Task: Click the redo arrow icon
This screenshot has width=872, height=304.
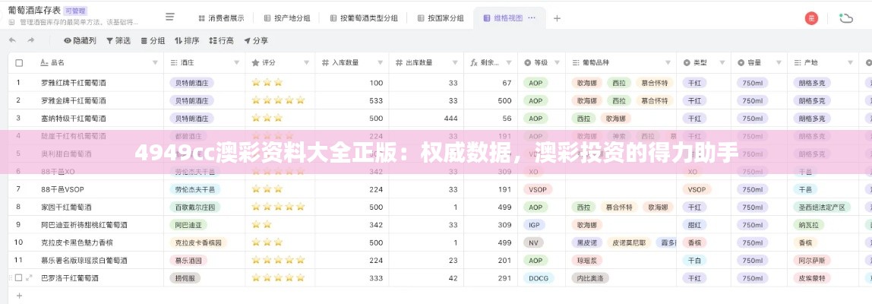Action: [33, 40]
